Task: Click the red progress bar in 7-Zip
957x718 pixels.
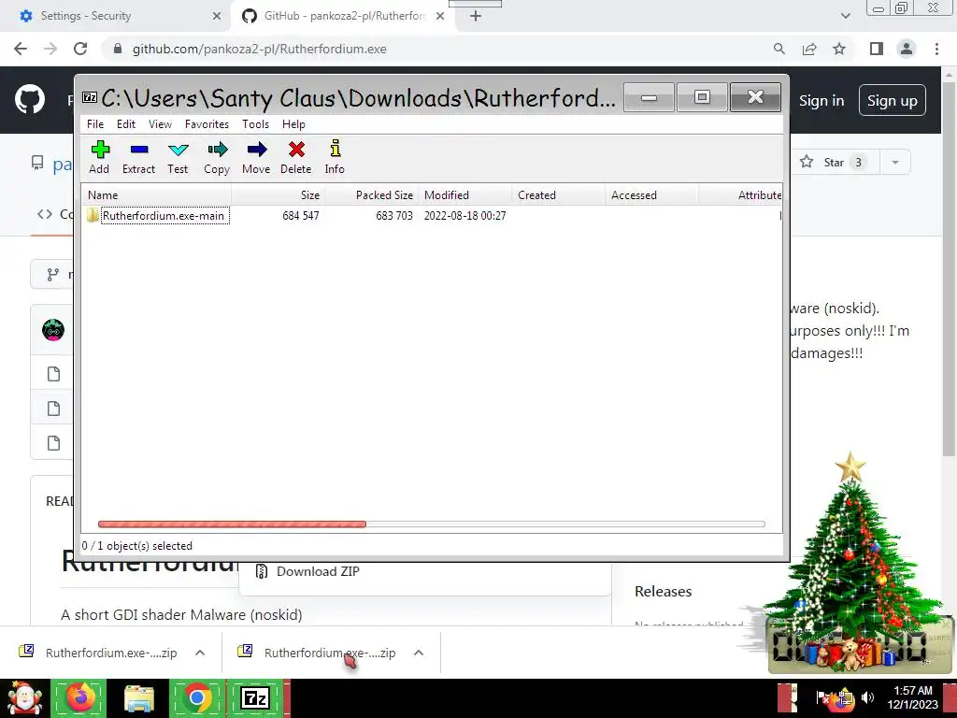Action: 232,524
